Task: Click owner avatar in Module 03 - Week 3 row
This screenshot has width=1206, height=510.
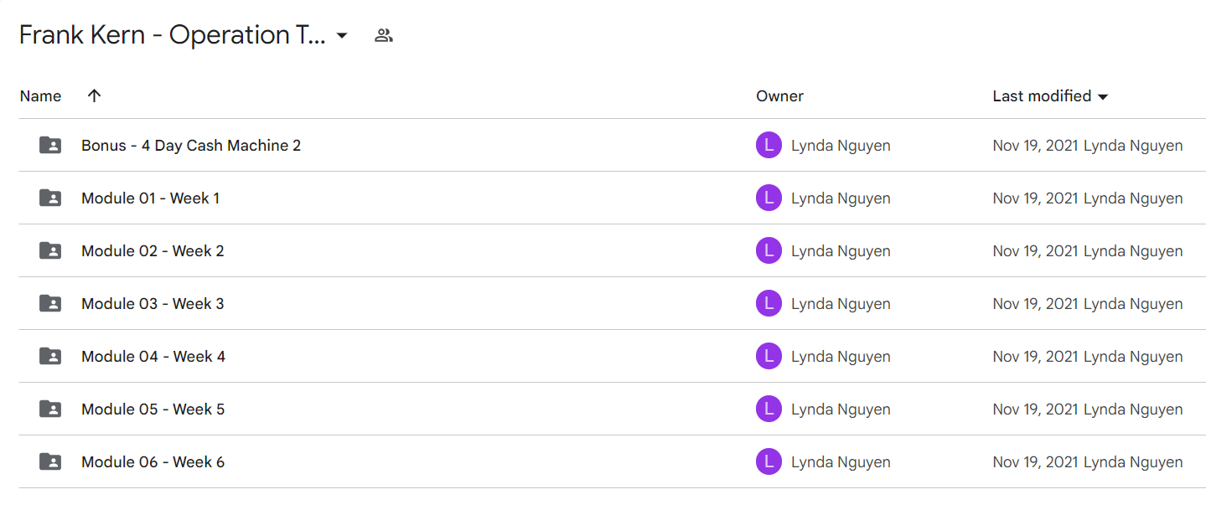Action: (769, 303)
